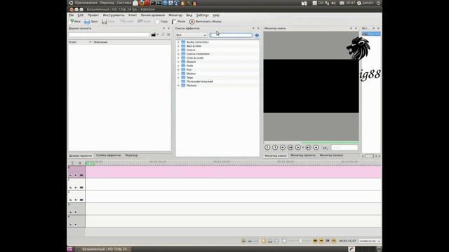Toggle lock on second video track

click(x=71, y=188)
